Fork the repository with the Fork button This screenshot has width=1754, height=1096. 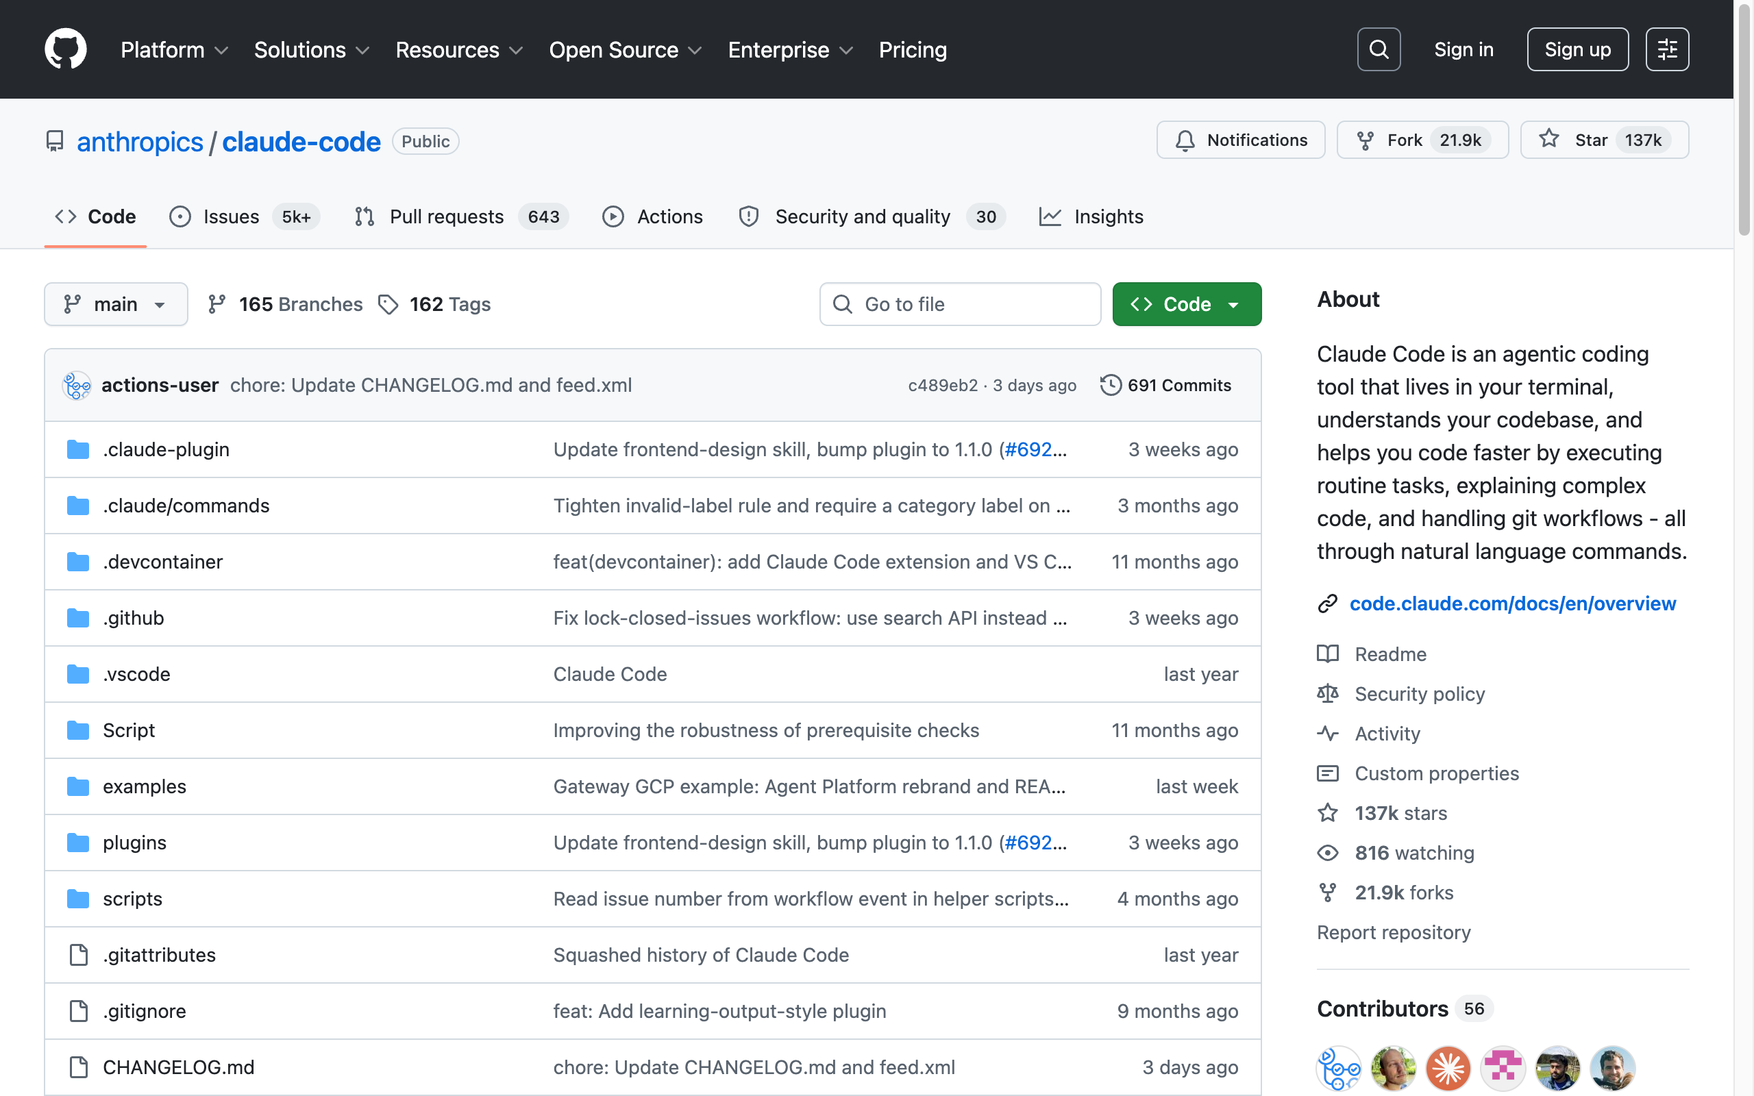(x=1422, y=140)
